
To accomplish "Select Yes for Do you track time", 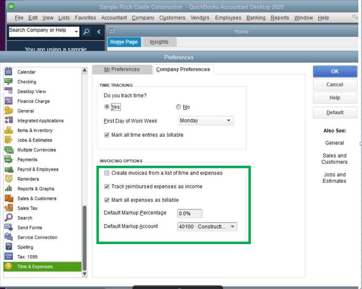I will pyautogui.click(x=107, y=107).
